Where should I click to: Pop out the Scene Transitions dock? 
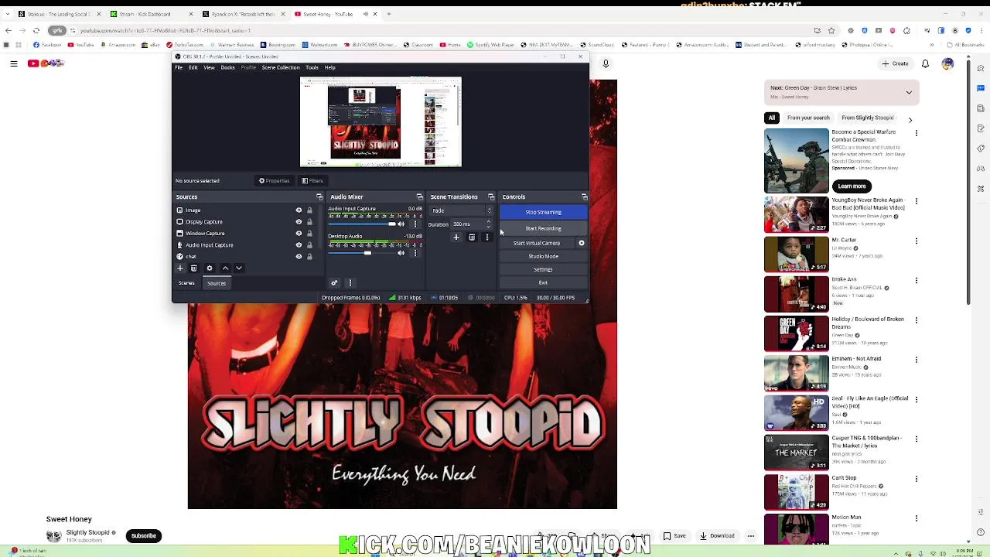pyautogui.click(x=491, y=197)
